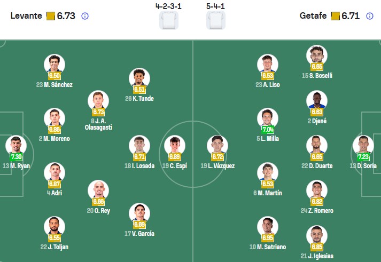Click the J. A. Olasagasti name label
This screenshot has width=381, height=262.
(x=98, y=124)
